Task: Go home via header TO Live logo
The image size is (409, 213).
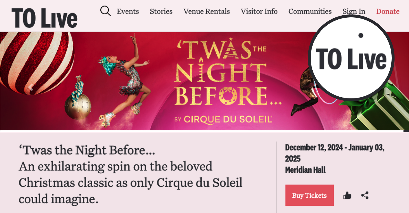Action: click(x=45, y=18)
